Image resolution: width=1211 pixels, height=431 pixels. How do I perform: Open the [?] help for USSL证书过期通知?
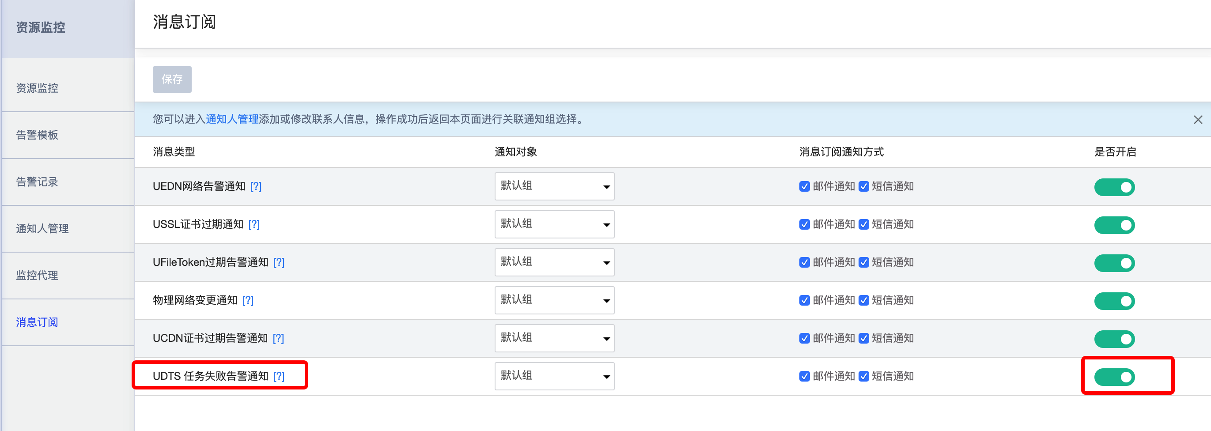tap(254, 225)
